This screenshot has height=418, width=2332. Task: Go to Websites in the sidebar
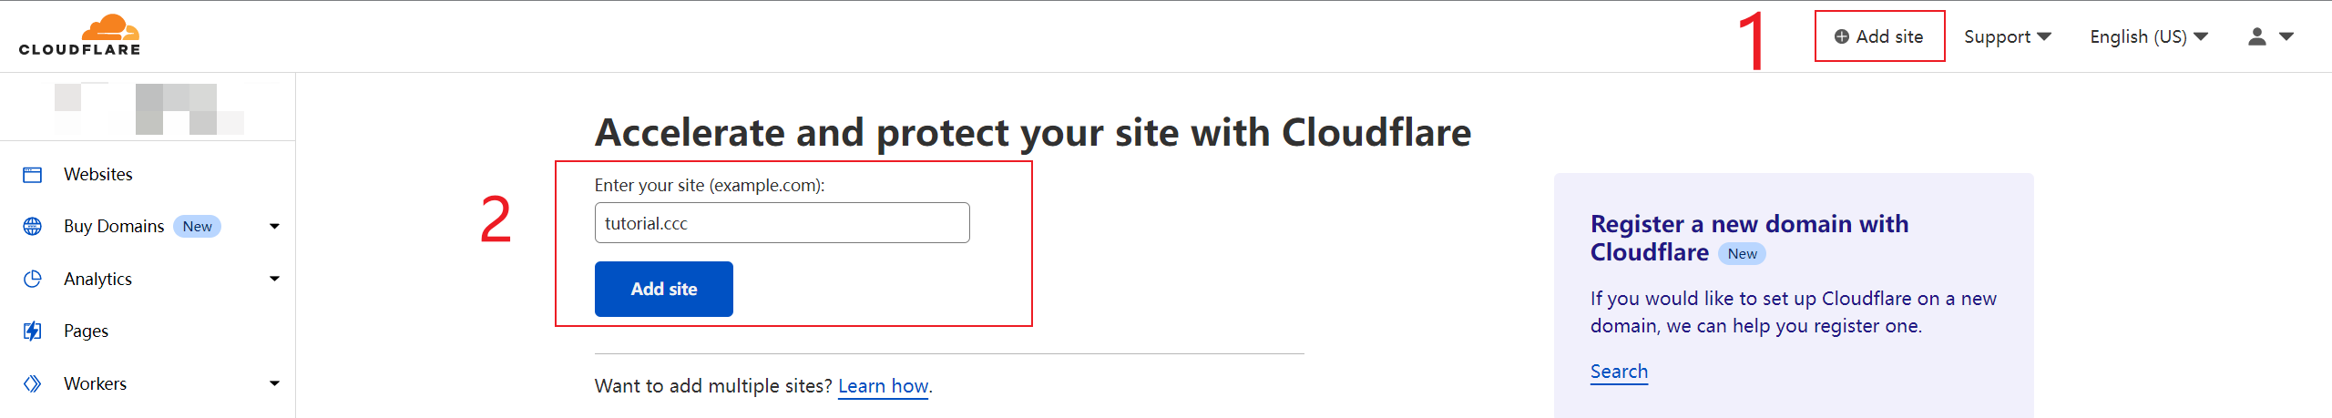pos(98,175)
